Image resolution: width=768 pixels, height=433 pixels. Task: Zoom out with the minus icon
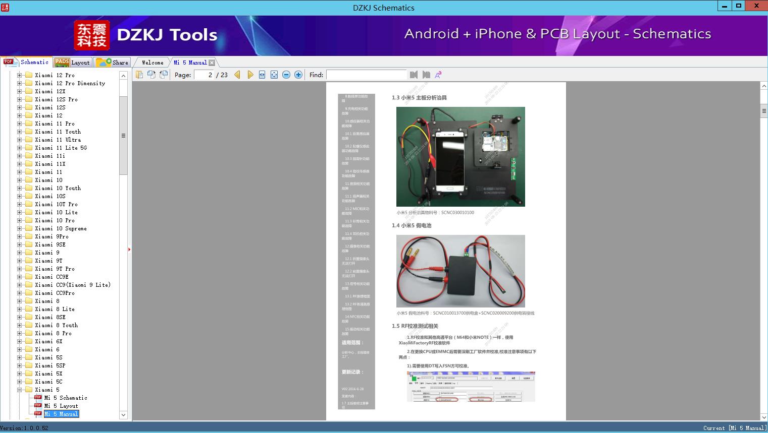tap(286, 75)
